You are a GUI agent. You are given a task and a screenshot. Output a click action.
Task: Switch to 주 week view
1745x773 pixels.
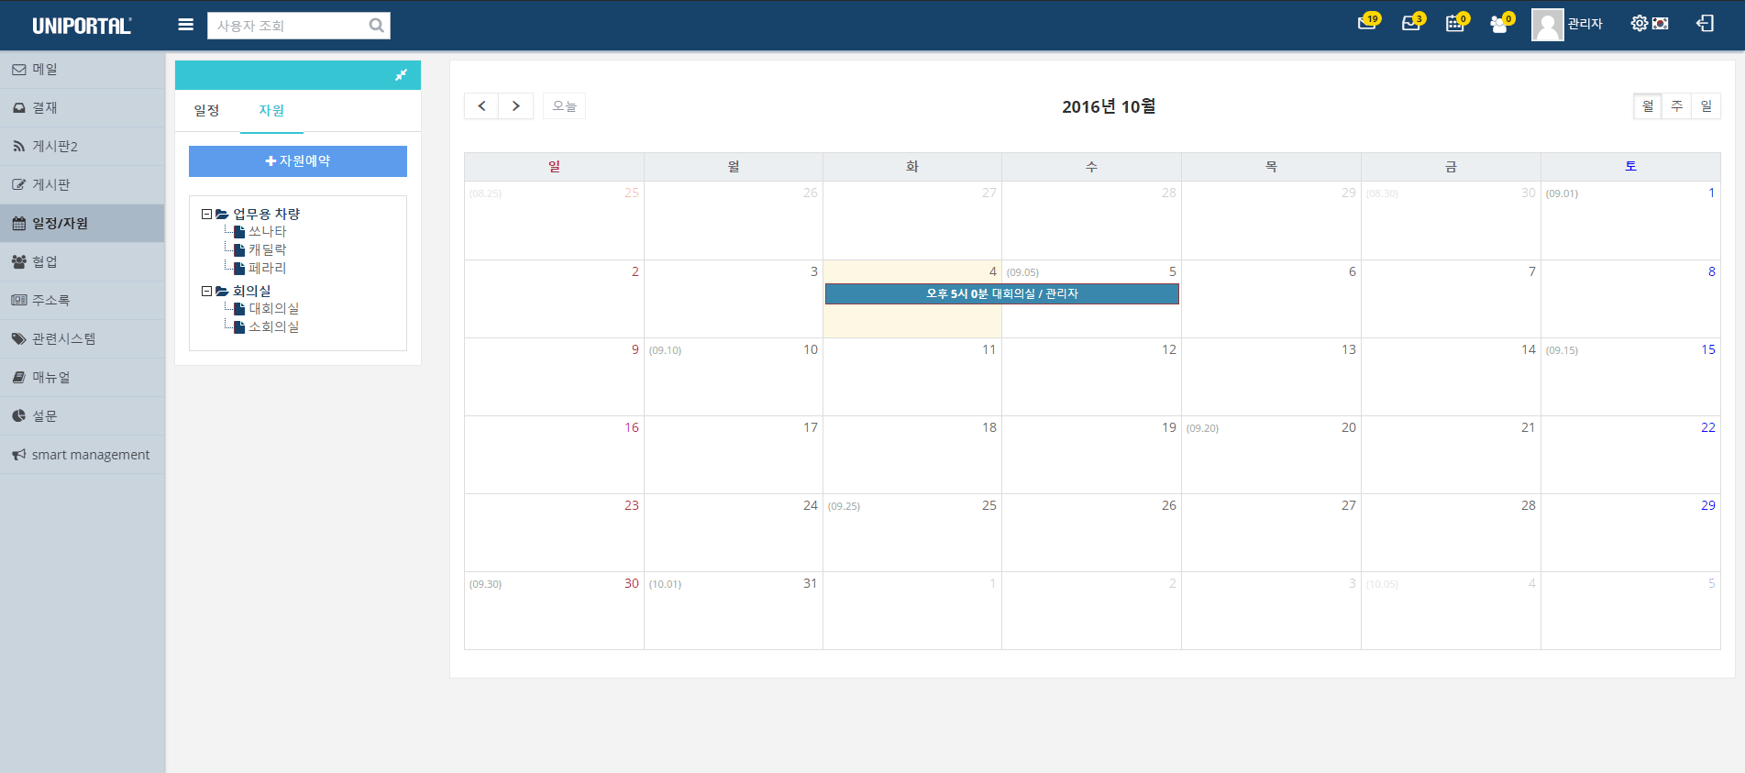1676,106
